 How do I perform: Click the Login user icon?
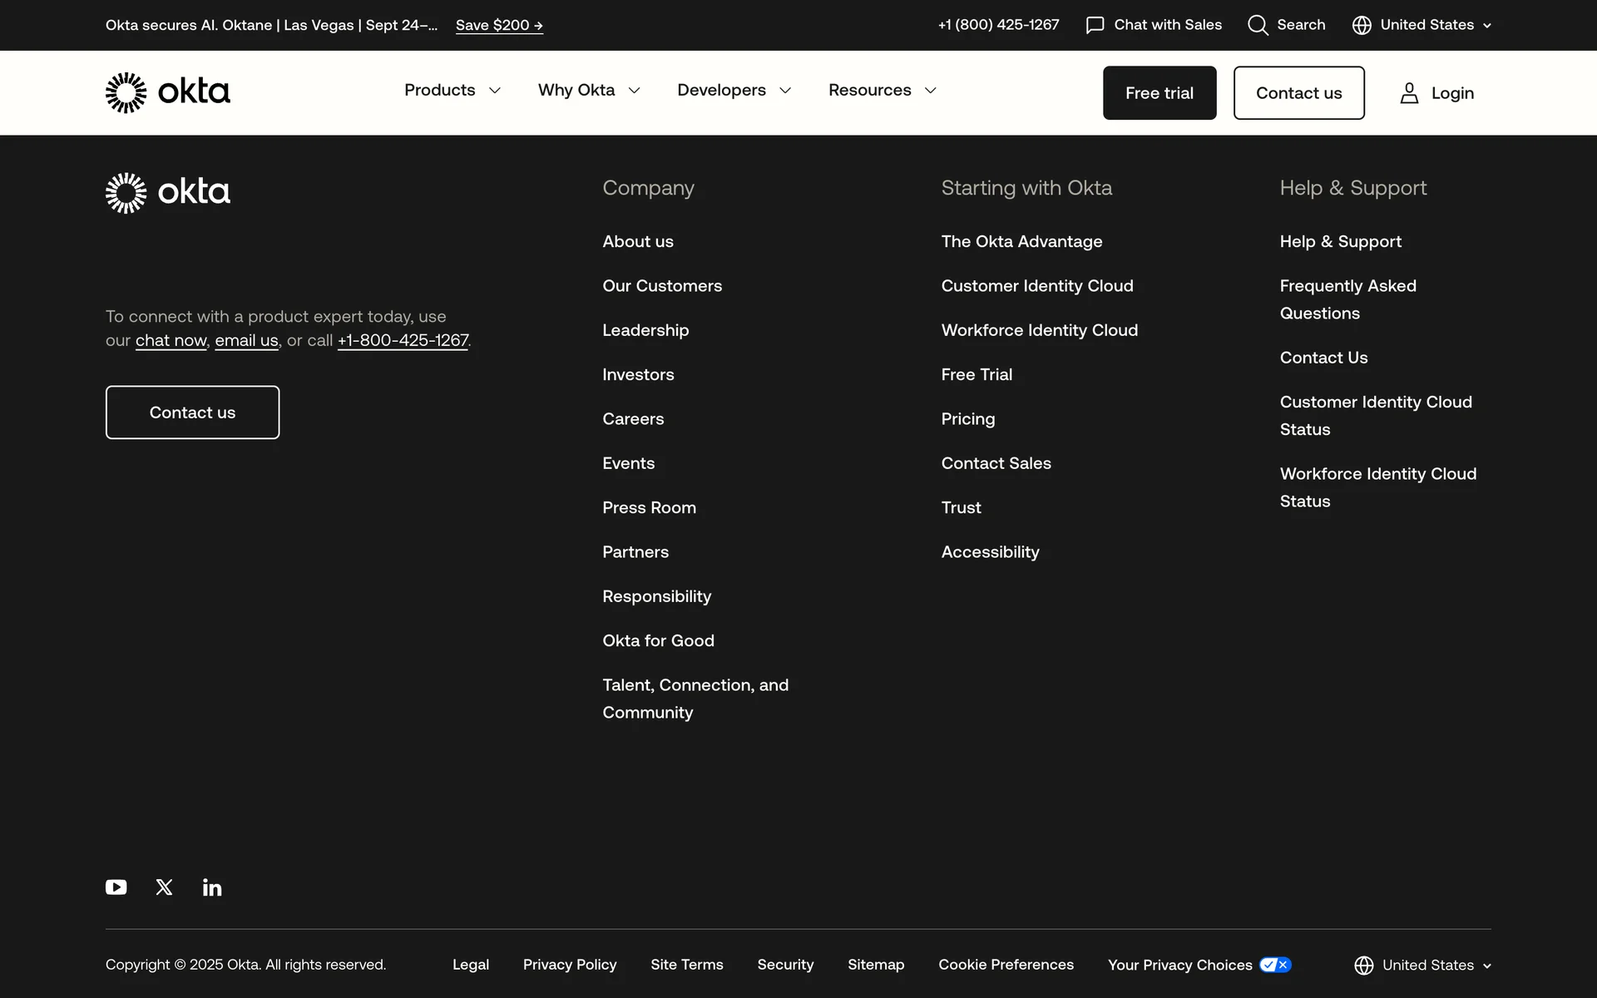(1409, 93)
